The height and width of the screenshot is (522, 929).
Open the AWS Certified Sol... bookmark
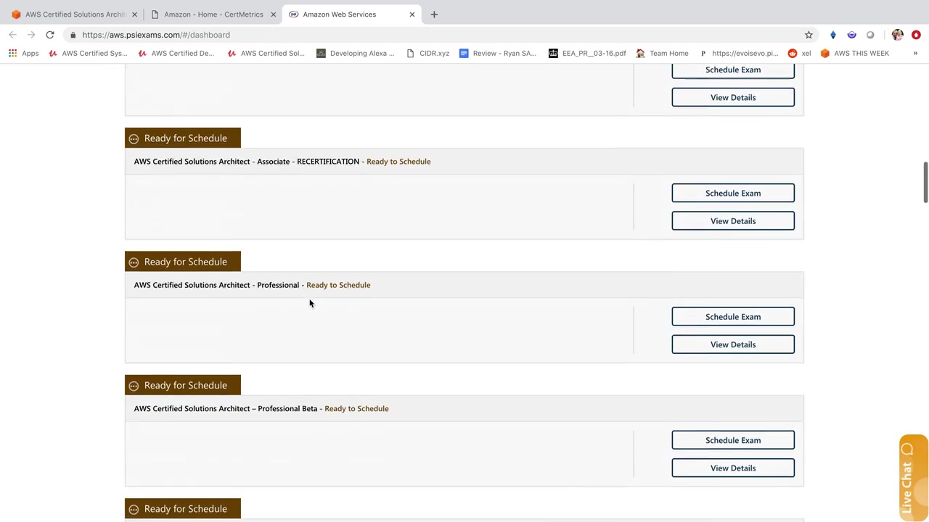click(x=266, y=53)
